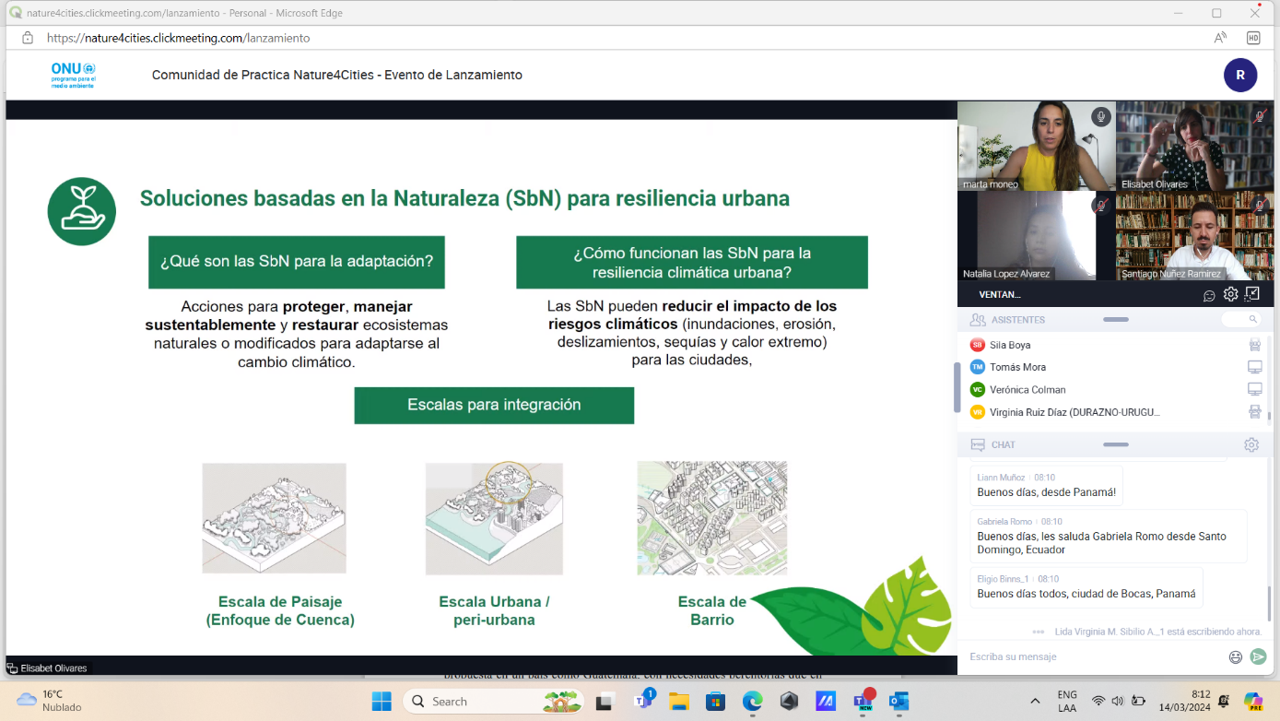Click Natalia Lopez Alvarez video thumbnail

click(1036, 235)
